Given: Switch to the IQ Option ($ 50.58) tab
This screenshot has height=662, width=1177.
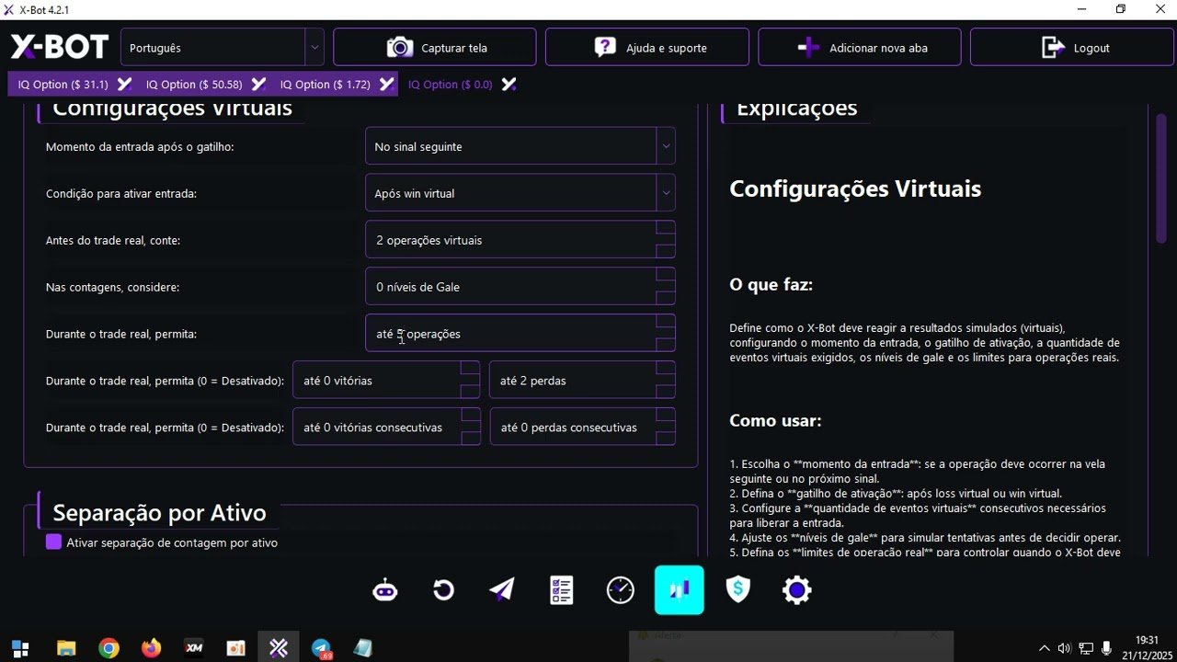Looking at the screenshot, I should pyautogui.click(x=194, y=84).
